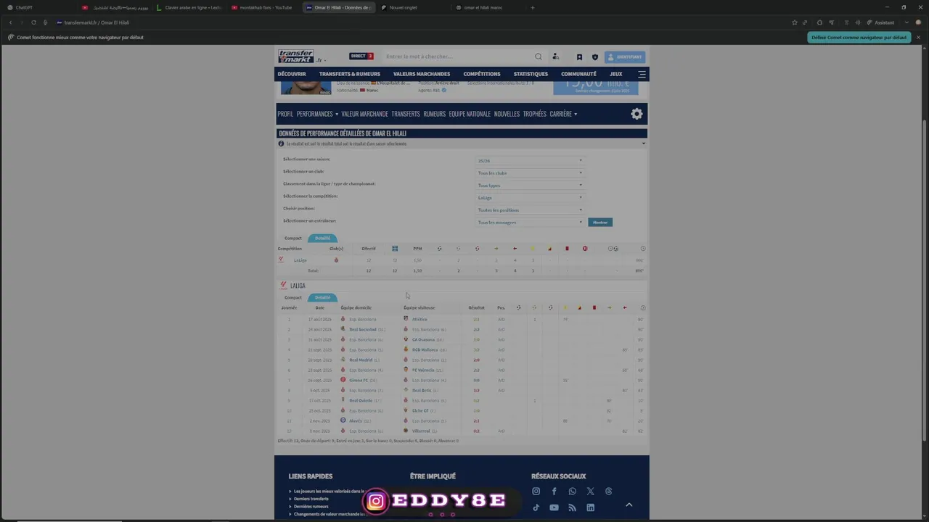Viewport: 929px width, 522px height.
Task: Expand the Performances submenu
Action: 317,114
